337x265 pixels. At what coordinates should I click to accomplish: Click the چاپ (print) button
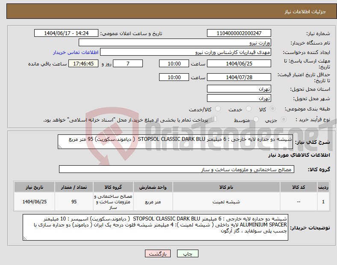[187, 253]
